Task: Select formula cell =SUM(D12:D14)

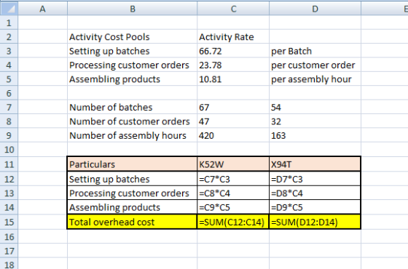Action: click(x=315, y=222)
